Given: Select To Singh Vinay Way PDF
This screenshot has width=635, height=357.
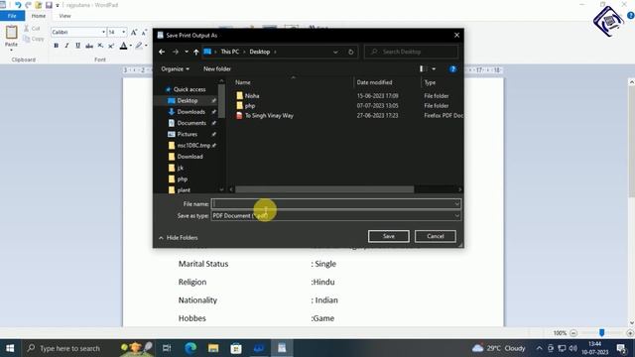Looking at the screenshot, I should click(269, 115).
